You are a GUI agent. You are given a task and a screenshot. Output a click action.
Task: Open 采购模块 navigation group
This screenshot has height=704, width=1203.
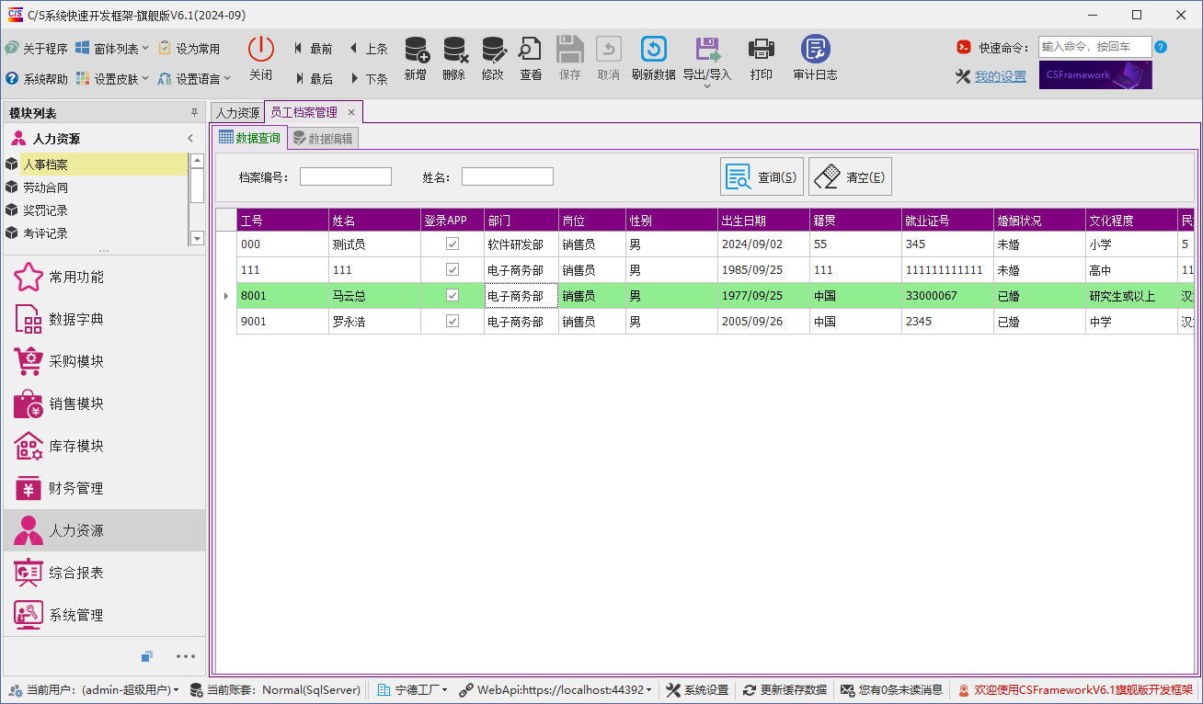(104, 362)
